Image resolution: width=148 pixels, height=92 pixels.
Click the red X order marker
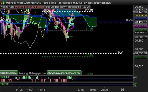coord(69,18)
